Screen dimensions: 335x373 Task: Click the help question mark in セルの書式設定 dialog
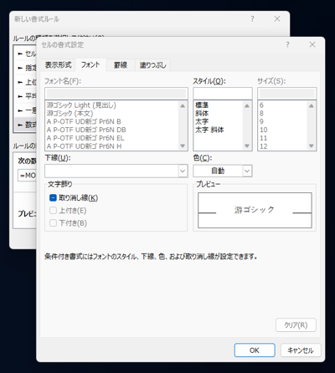287,44
